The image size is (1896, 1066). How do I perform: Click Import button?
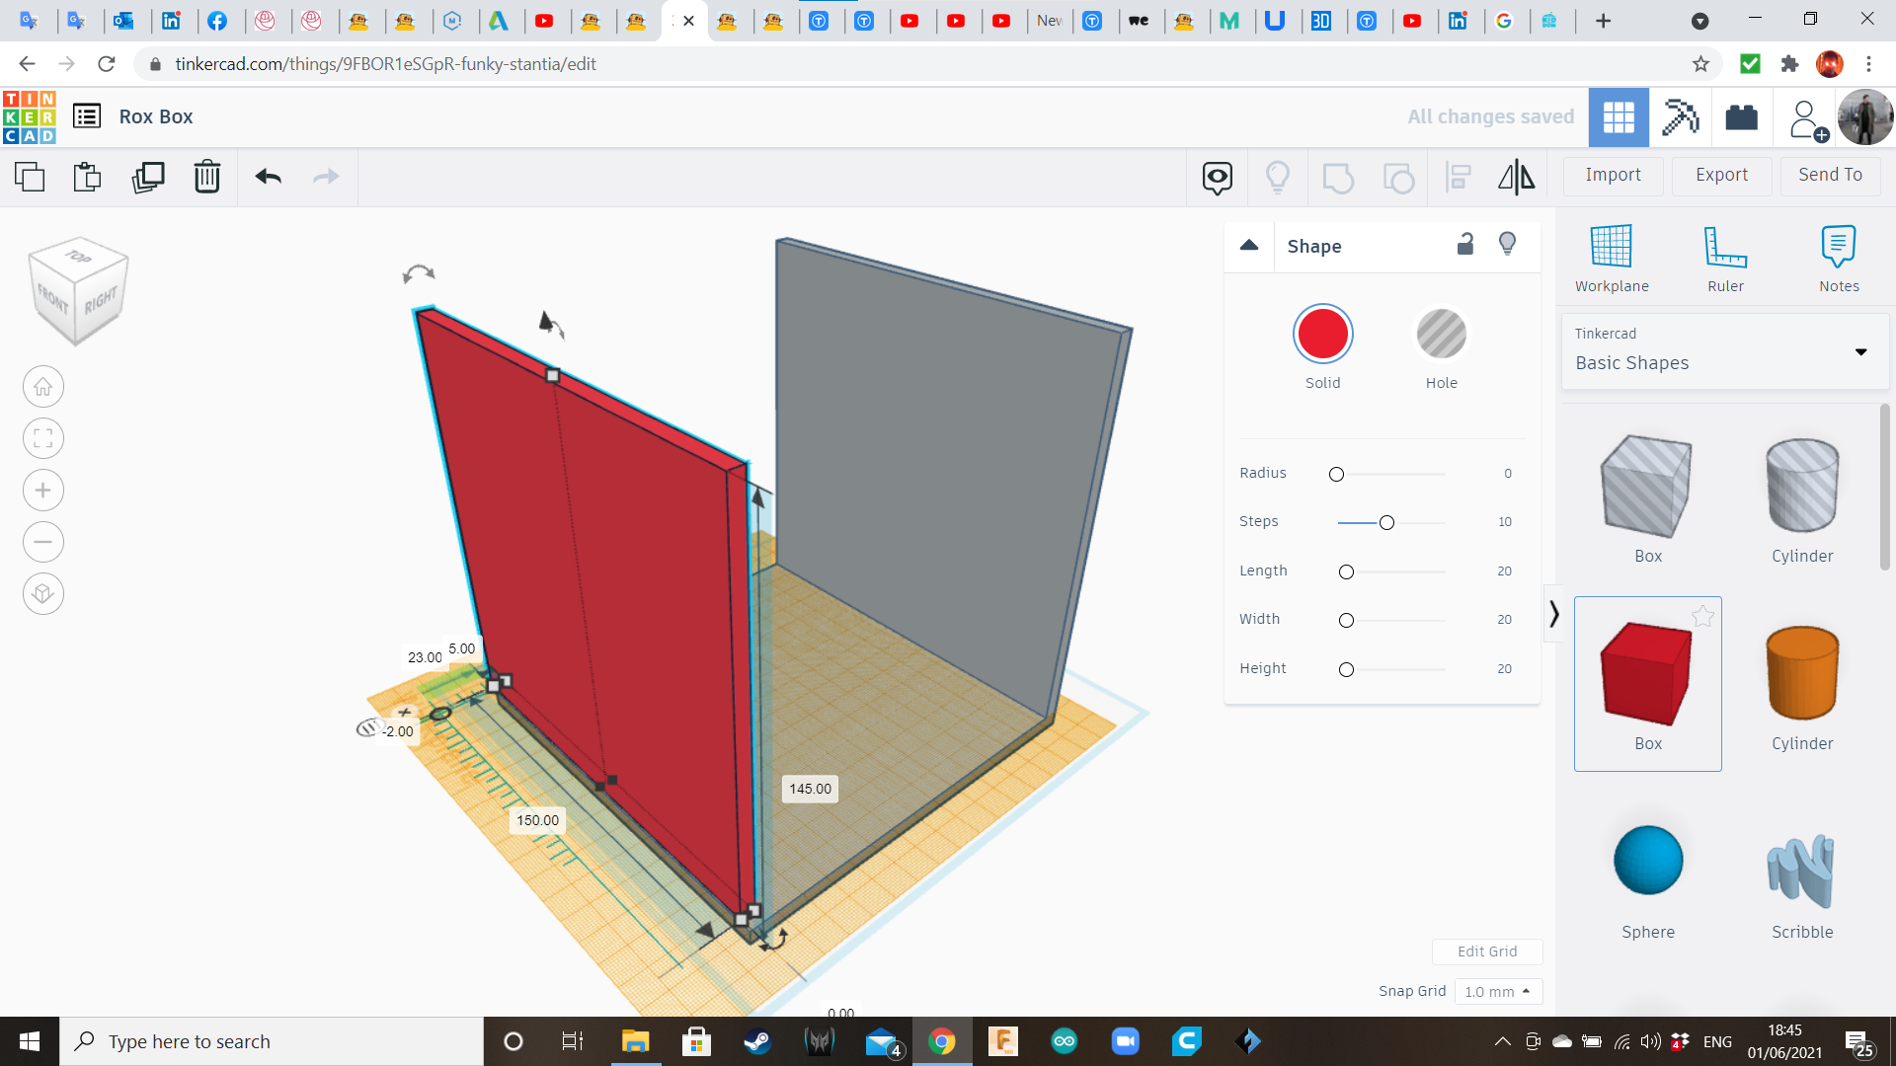pyautogui.click(x=1615, y=175)
